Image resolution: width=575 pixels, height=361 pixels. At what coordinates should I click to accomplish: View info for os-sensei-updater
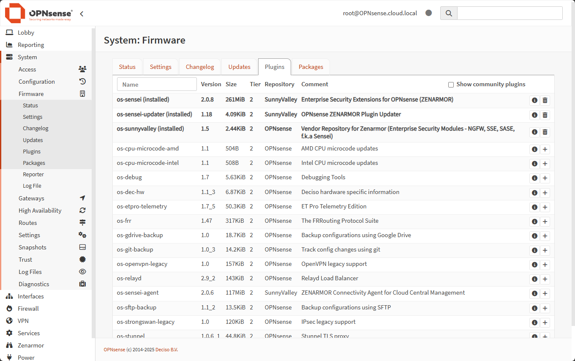pos(534,115)
